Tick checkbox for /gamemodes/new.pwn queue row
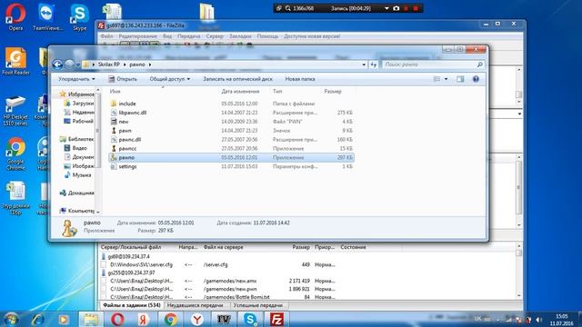 tap(104, 289)
